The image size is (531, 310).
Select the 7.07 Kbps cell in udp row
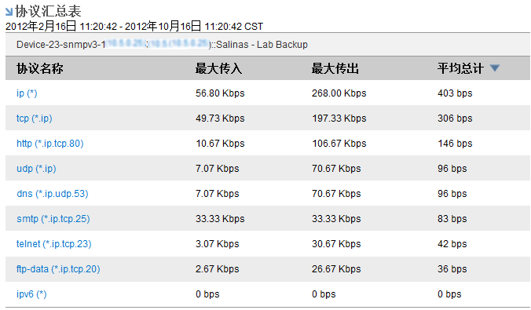point(218,169)
